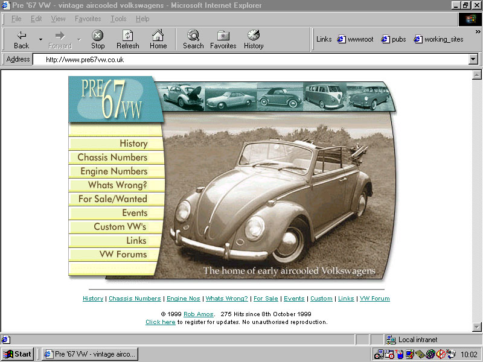
Task: Click the page scrollbar down arrow
Action: click(476, 326)
